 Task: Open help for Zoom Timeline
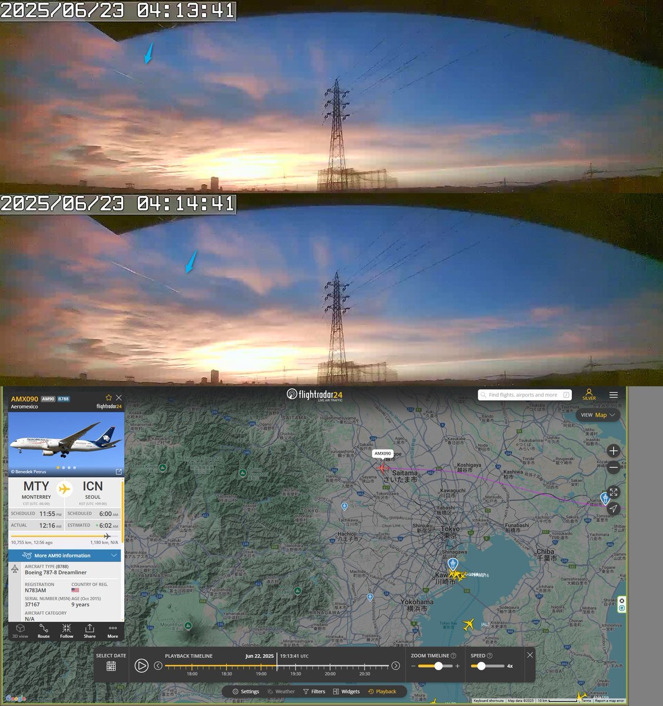click(x=453, y=655)
